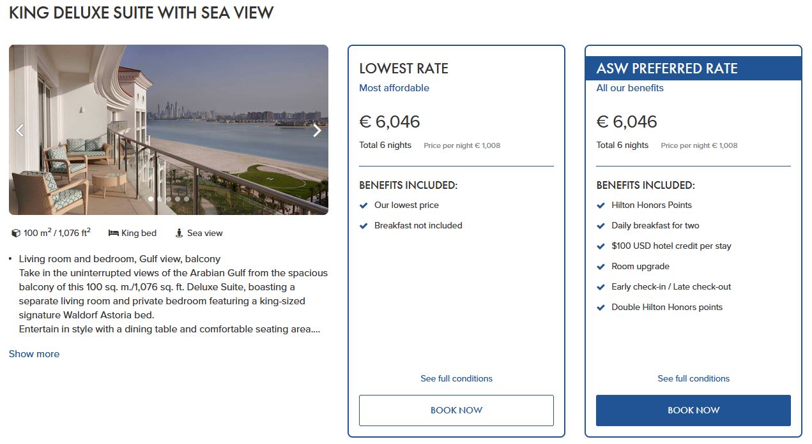Click checkmark next to Room upgrade
812x444 pixels.
tap(601, 267)
